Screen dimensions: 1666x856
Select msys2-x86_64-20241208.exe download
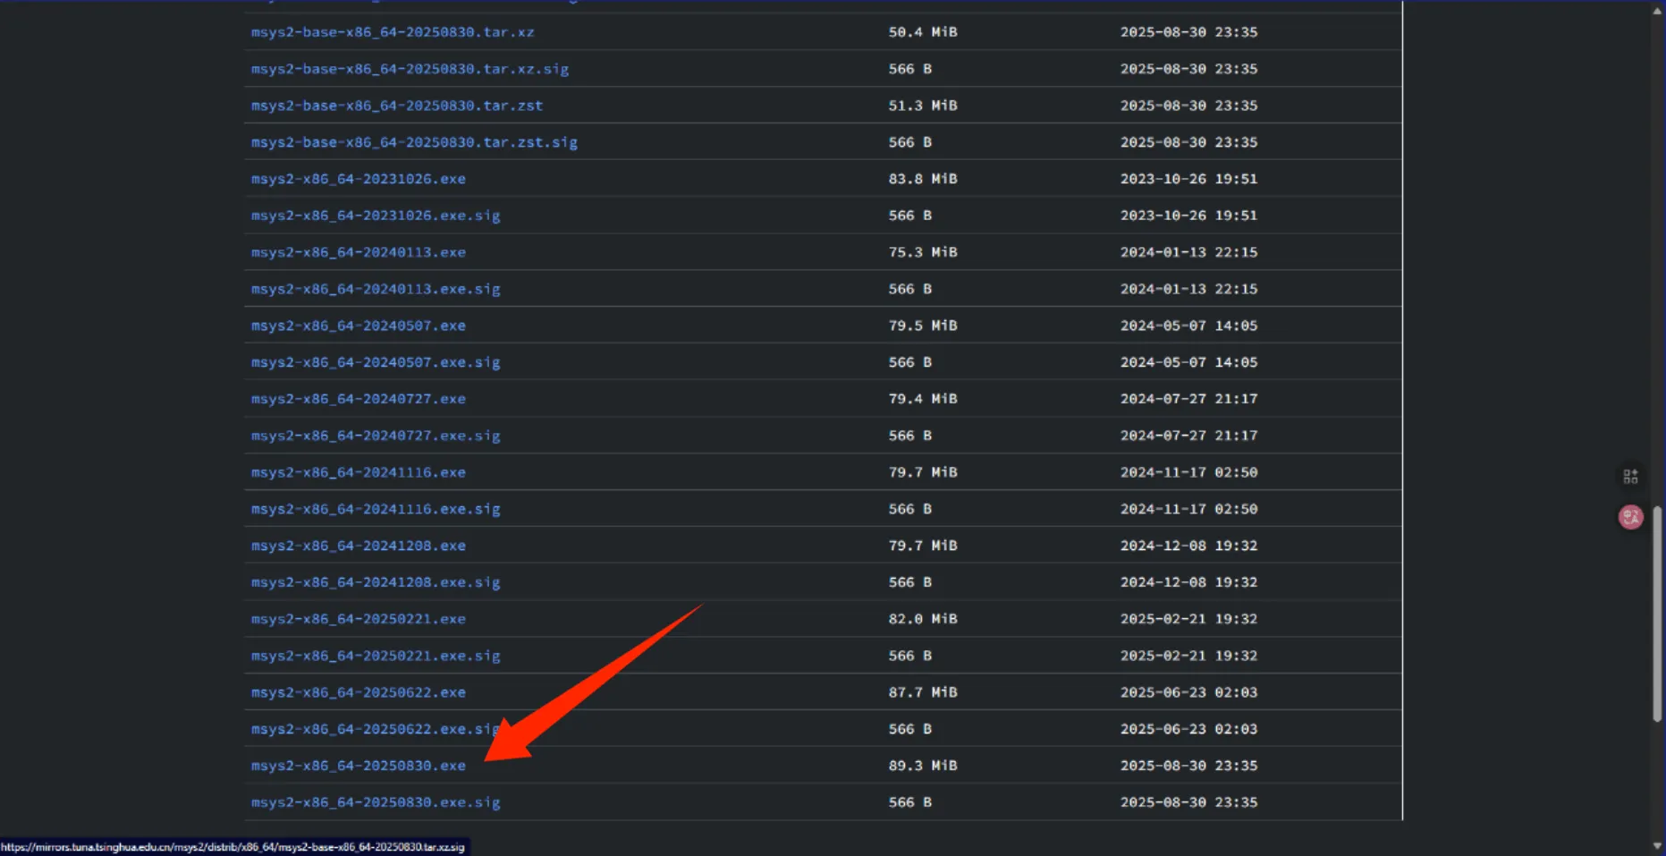tap(358, 546)
